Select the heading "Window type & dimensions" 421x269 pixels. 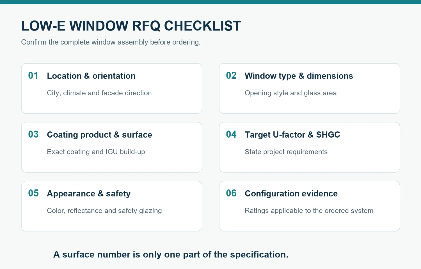point(299,76)
